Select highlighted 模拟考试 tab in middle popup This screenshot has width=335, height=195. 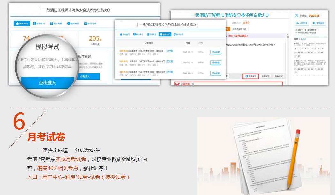[x=165, y=34]
